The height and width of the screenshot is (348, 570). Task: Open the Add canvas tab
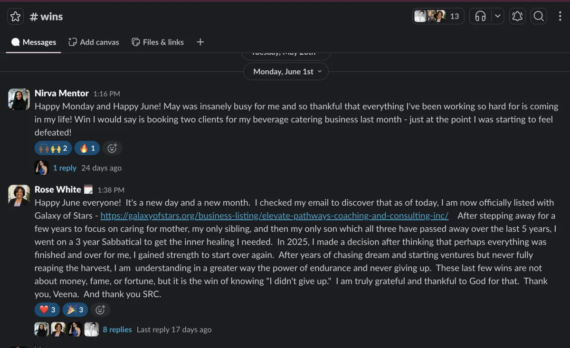[94, 42]
